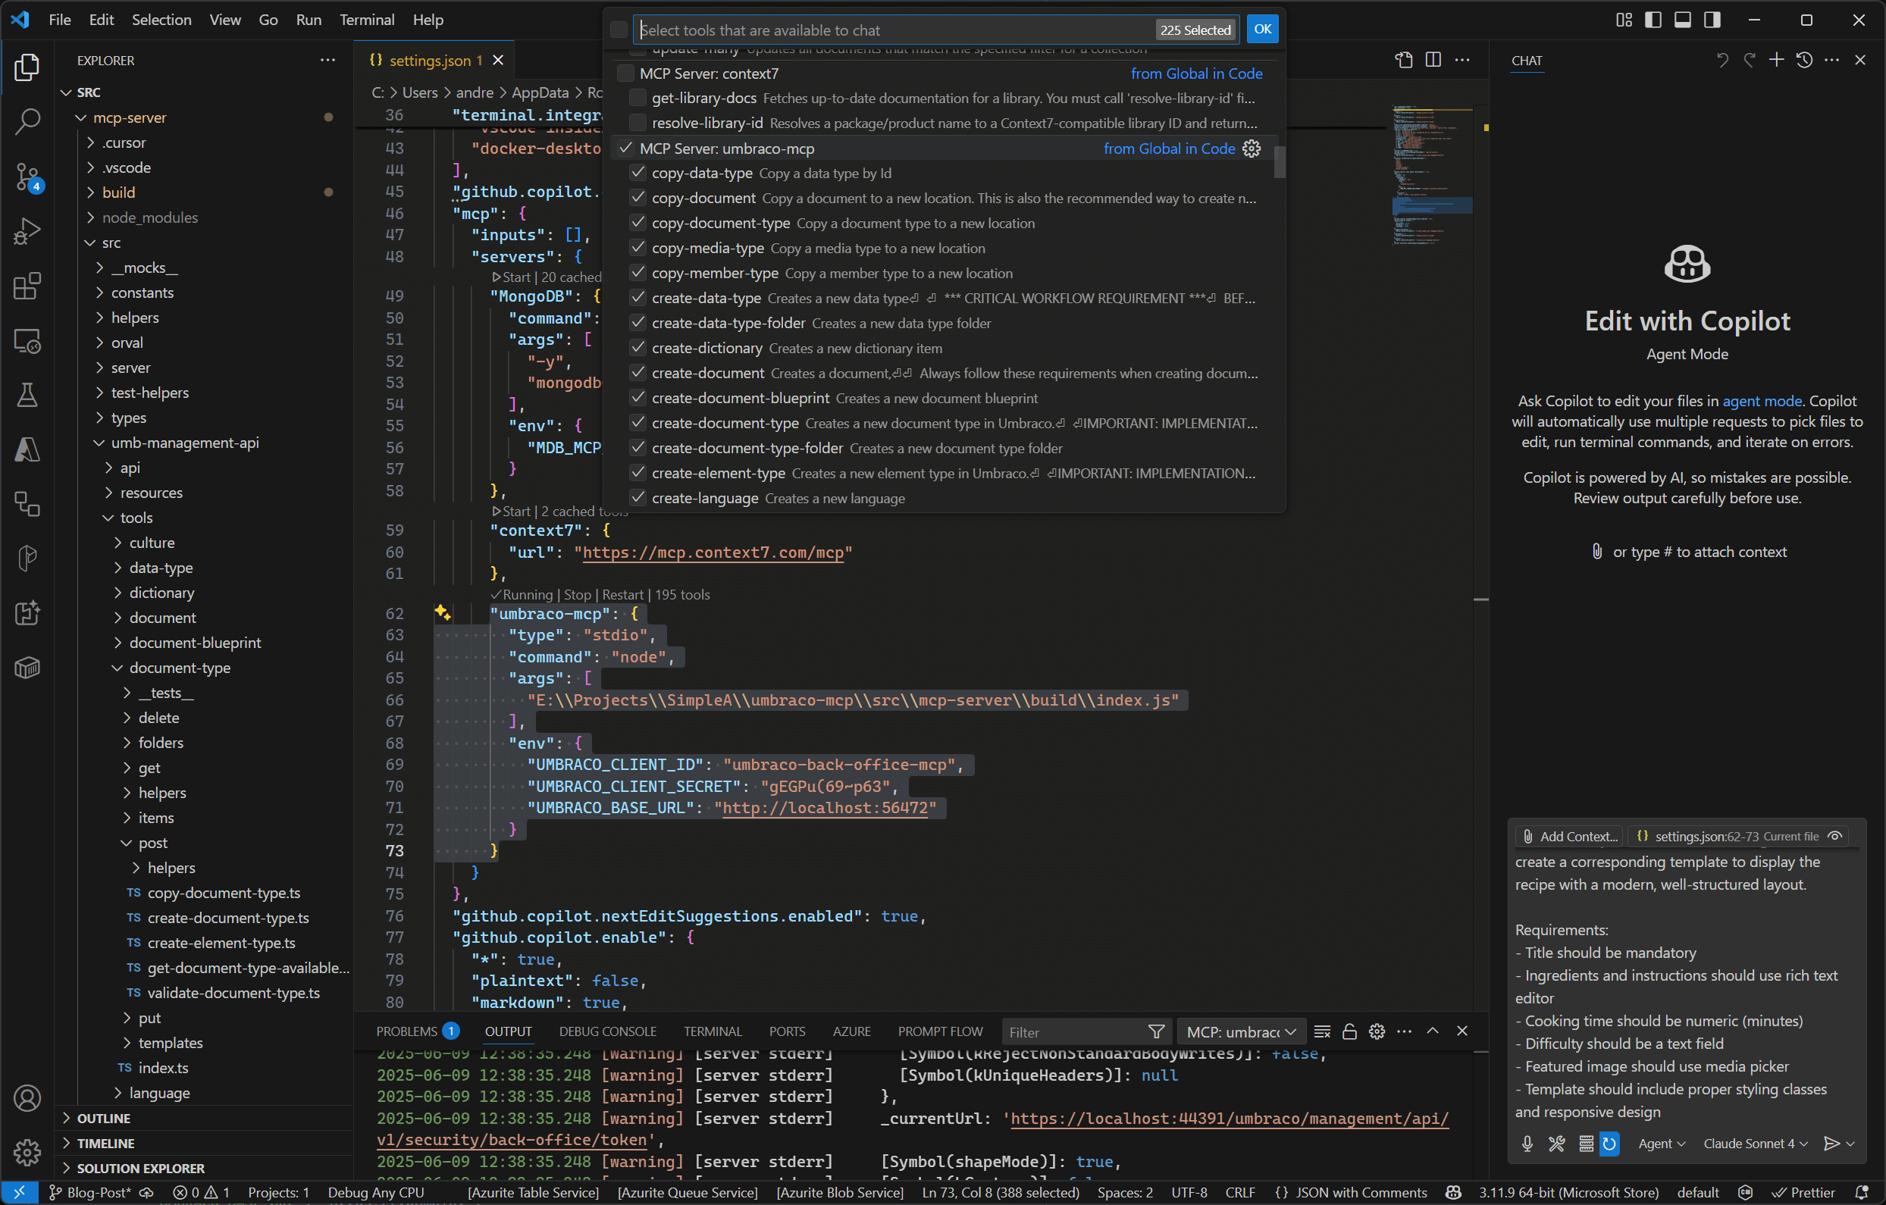Image resolution: width=1886 pixels, height=1205 pixels.
Task: Uncheck create-document-blueprint tool
Action: coord(638,398)
